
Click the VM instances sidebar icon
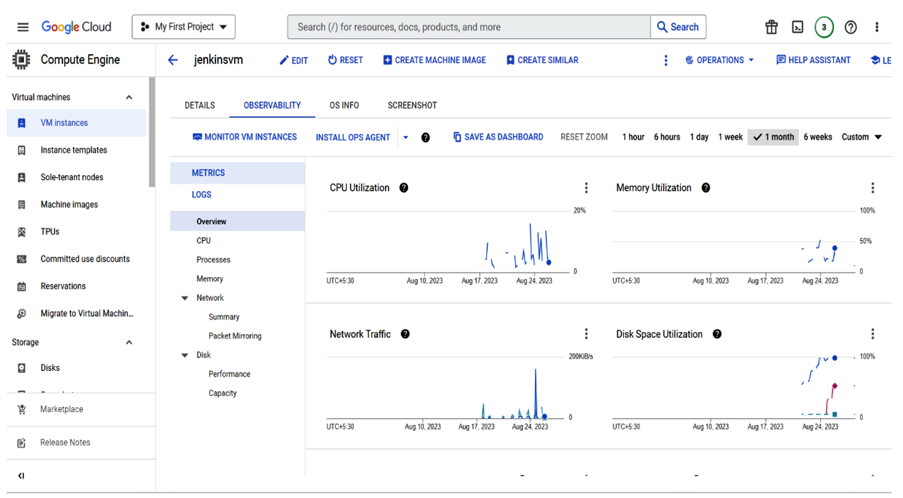21,123
